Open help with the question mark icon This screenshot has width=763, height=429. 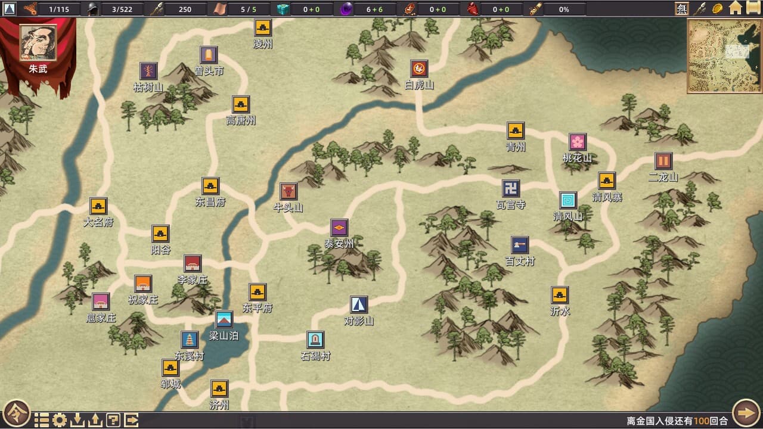point(113,420)
